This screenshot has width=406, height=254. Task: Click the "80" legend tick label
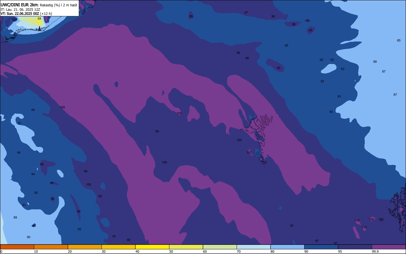272,251
